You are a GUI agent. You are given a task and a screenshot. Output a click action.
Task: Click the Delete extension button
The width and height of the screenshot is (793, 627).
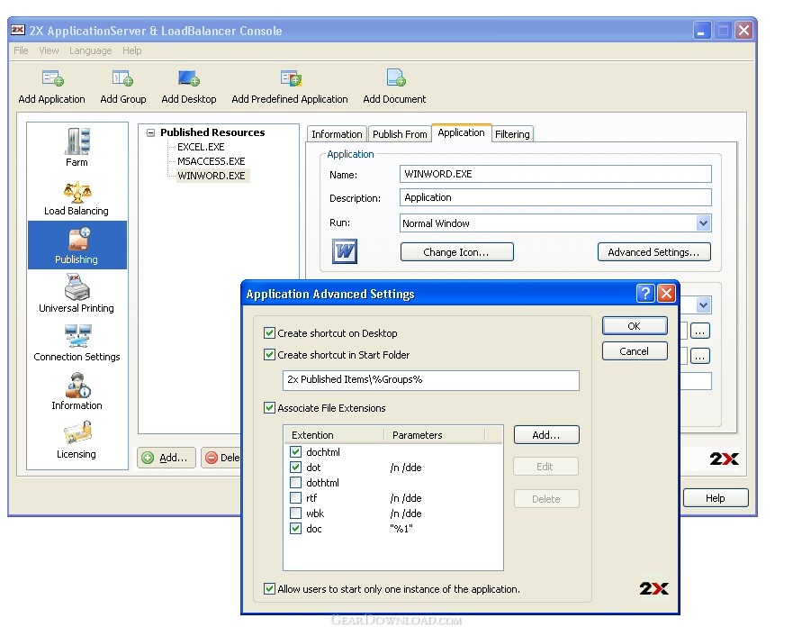[546, 499]
